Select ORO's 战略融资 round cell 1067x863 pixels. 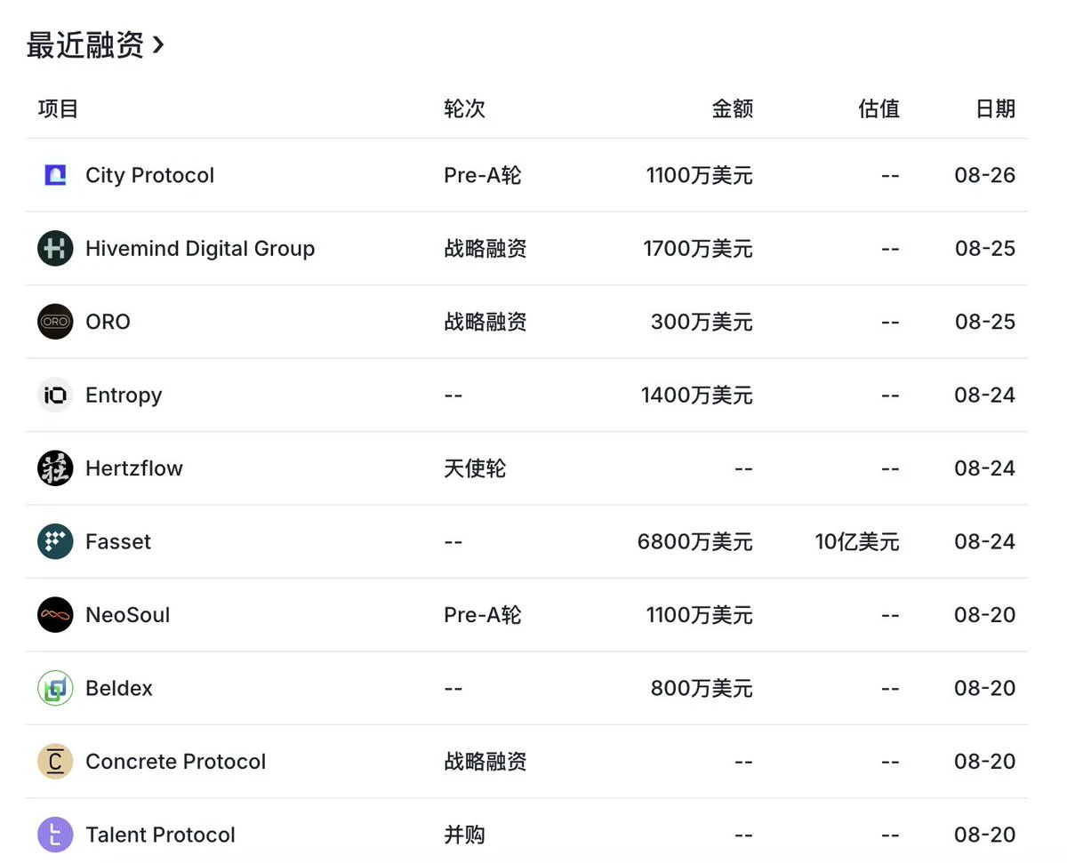coord(485,322)
